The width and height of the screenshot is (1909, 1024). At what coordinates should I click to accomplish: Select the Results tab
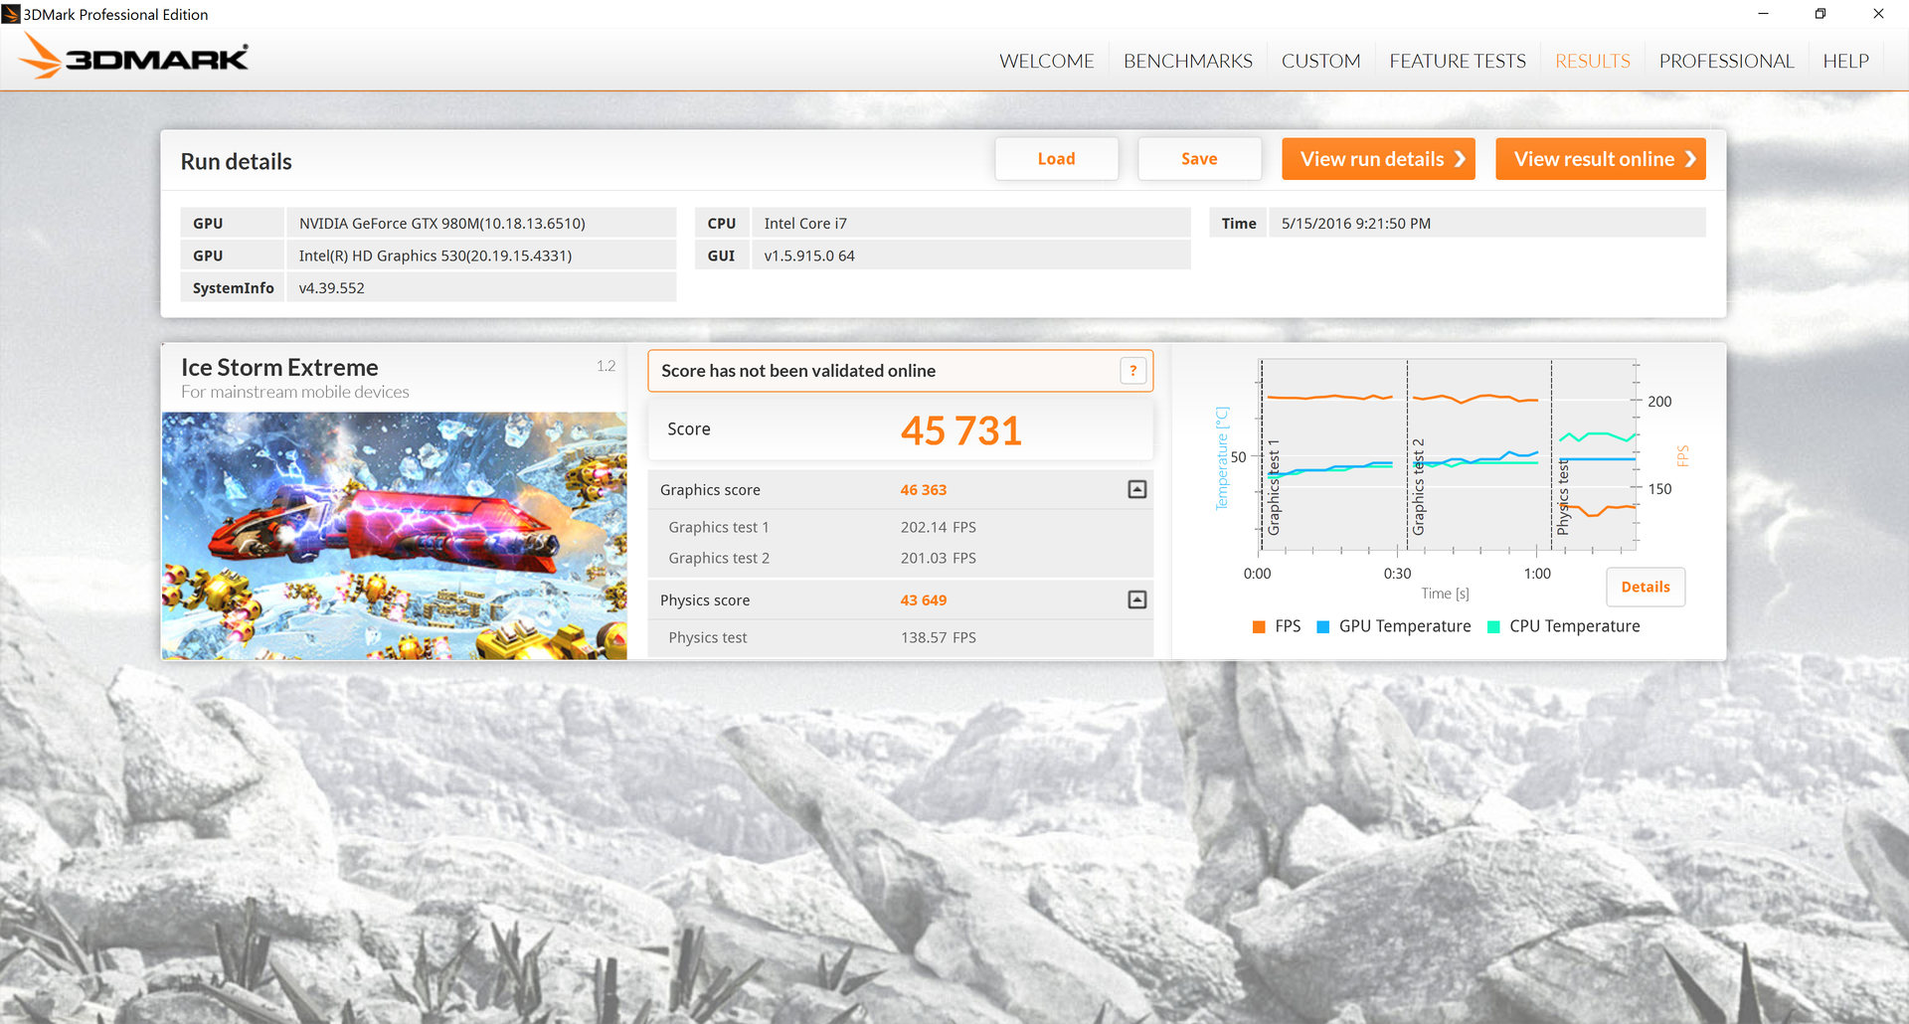(x=1593, y=61)
